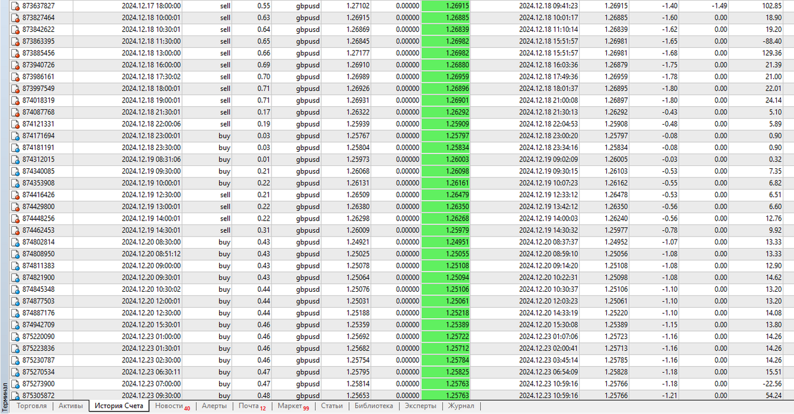Image resolution: width=794 pixels, height=414 pixels.
Task: Select ticket number 874808950
Action: point(38,254)
